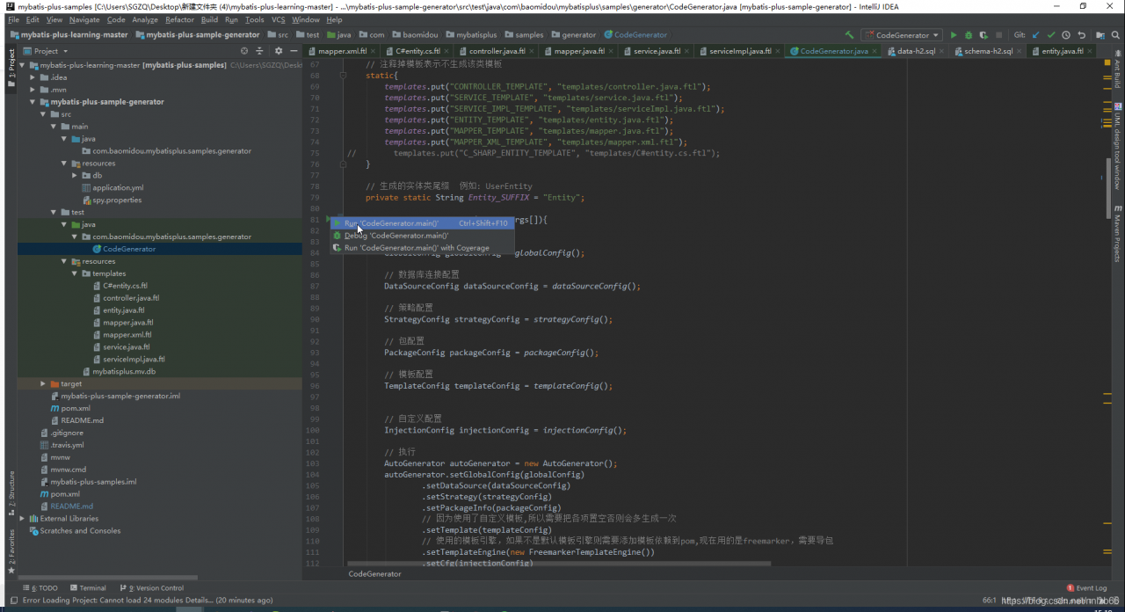Select CodeGenerator class in the project tree
The height and width of the screenshot is (612, 1125).
coord(129,249)
